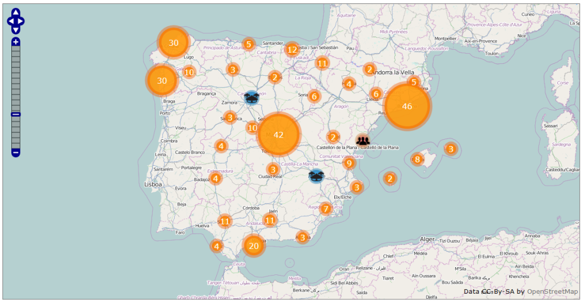This screenshot has width=581, height=305.
Task: Click the cluster marker labeled 9
Action: click(x=349, y=164)
